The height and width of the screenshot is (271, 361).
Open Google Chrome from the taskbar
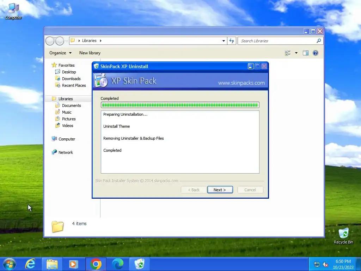[96, 264]
